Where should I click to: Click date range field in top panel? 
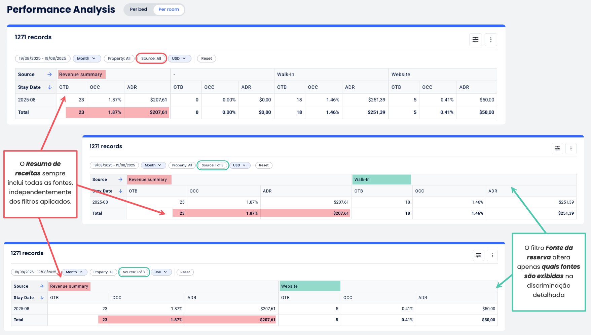pyautogui.click(x=43, y=58)
